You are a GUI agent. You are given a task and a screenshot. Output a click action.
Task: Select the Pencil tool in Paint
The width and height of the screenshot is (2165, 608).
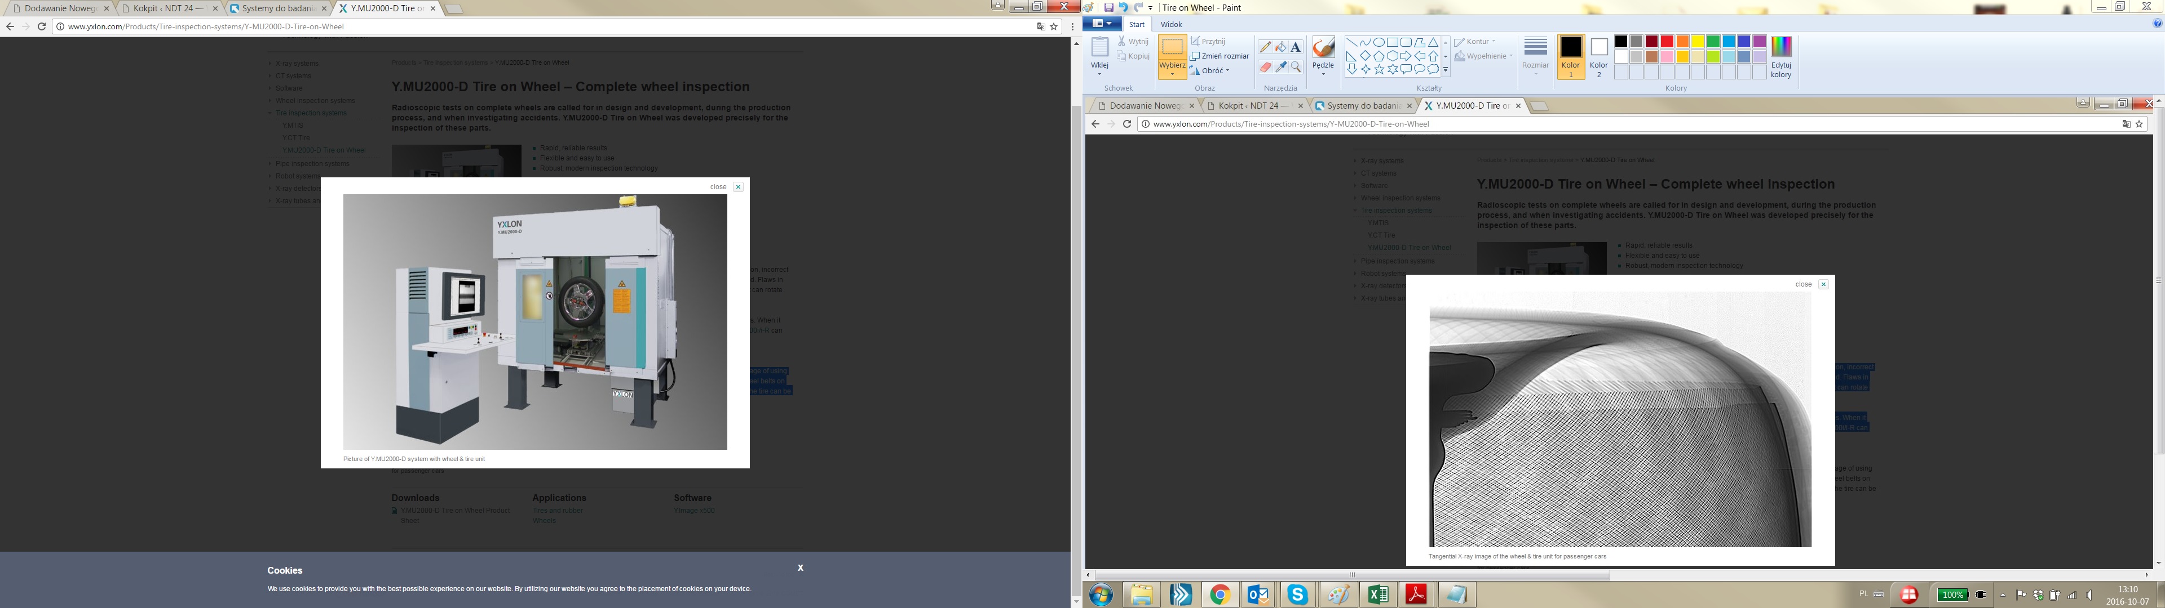tap(1265, 47)
